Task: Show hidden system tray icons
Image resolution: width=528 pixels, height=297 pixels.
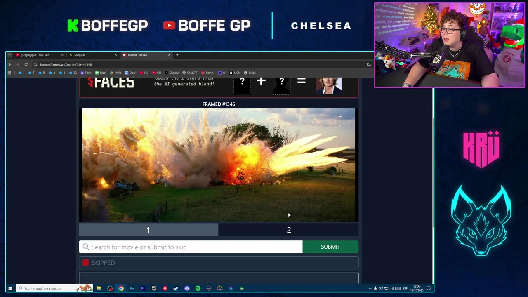Action: coord(370,288)
